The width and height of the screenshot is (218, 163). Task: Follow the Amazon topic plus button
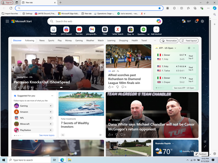click(51, 112)
